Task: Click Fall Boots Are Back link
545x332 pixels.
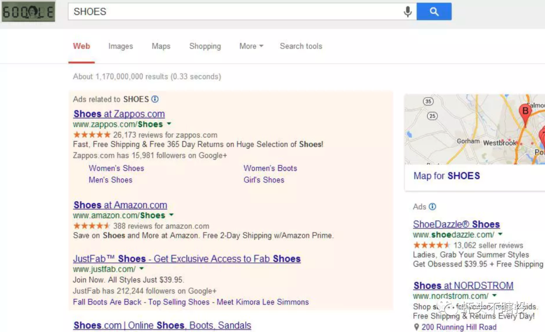Action: [107, 302]
